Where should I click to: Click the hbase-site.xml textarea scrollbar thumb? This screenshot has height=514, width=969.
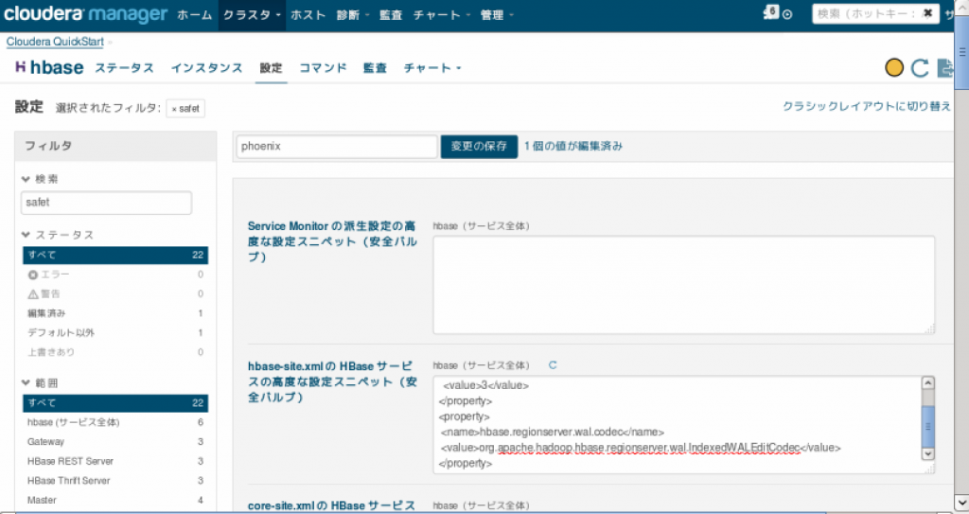[x=927, y=427]
